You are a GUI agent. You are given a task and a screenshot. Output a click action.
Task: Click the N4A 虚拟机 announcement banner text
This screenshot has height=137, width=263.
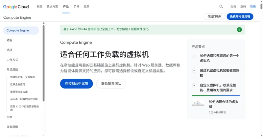click(x=107, y=29)
